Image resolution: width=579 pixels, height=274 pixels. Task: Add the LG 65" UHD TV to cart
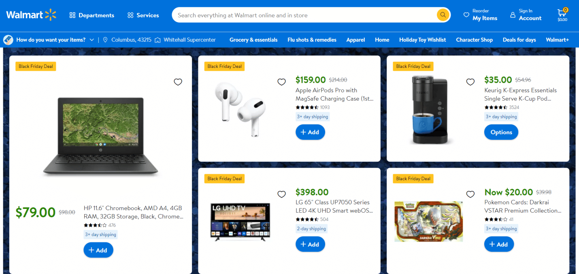310,244
